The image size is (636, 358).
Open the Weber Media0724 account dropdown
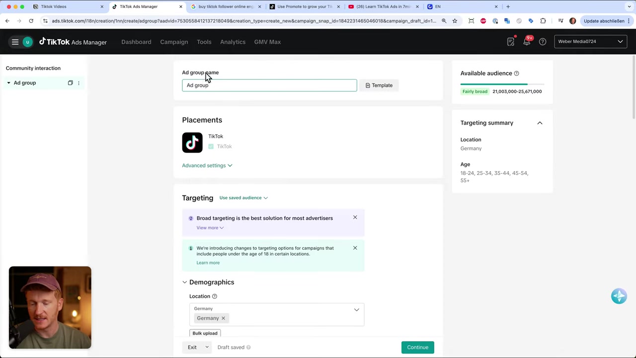(x=590, y=42)
